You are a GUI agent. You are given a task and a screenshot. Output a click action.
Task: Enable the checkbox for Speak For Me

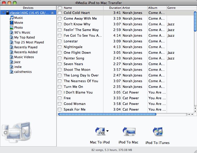pyautogui.click(x=60, y=109)
